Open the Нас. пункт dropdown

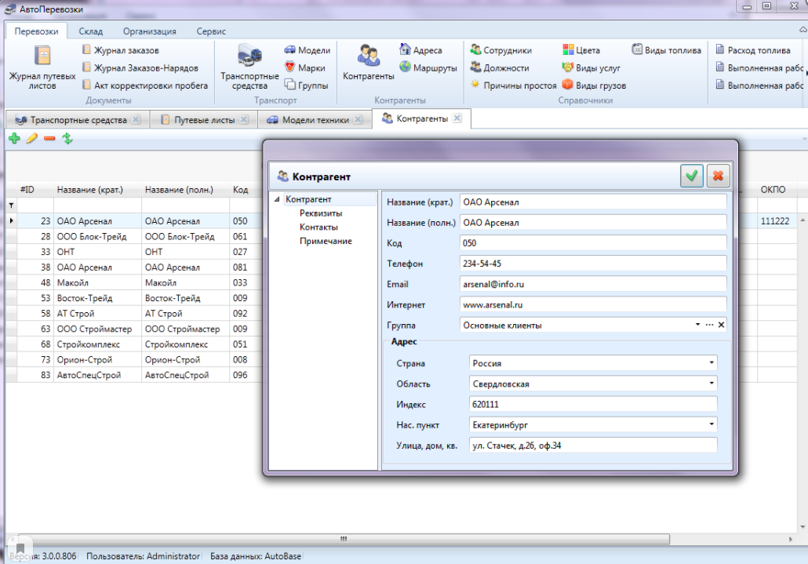point(712,424)
